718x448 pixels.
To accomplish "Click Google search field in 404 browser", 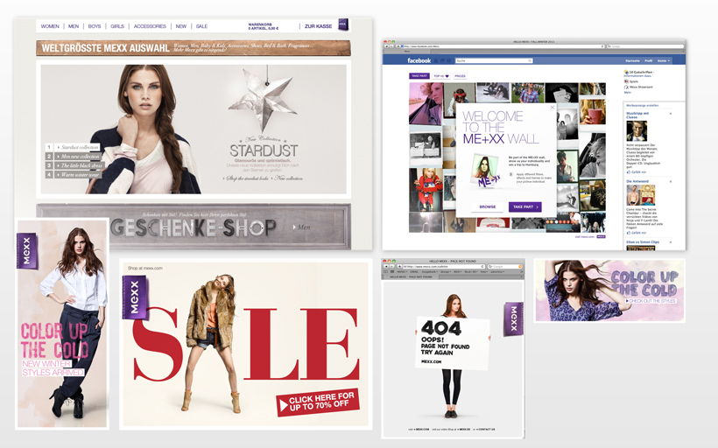I will [504, 266].
